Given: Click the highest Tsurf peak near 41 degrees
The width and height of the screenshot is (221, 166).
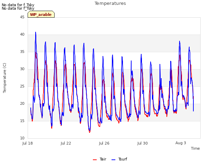Looking at the screenshot, I should pos(36,32).
